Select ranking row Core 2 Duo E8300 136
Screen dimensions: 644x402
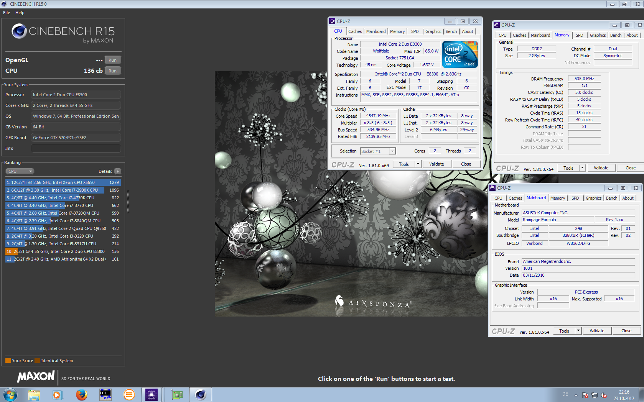(63, 251)
